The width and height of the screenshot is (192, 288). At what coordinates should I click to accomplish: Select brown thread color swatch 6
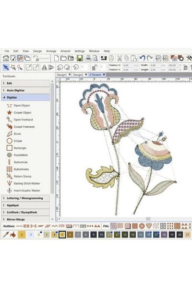[70, 235]
